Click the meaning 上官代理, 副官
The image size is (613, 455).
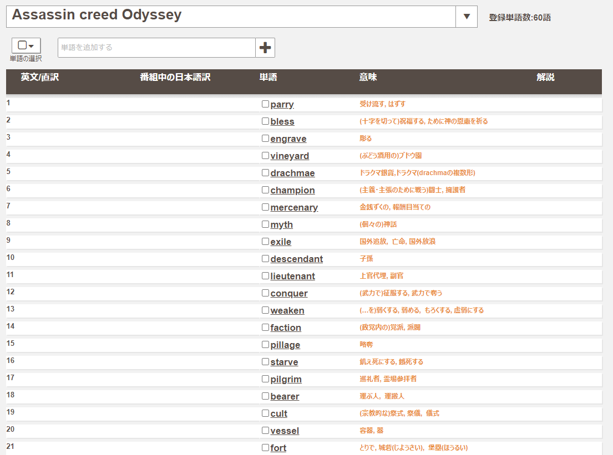pyautogui.click(x=382, y=276)
